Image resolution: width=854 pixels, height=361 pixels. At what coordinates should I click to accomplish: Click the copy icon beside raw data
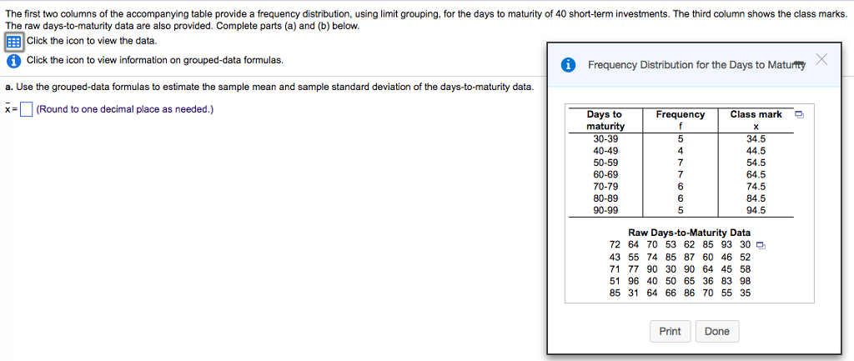[761, 245]
